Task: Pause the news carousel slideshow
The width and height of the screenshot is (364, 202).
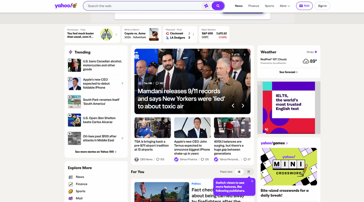Action: pos(245,55)
